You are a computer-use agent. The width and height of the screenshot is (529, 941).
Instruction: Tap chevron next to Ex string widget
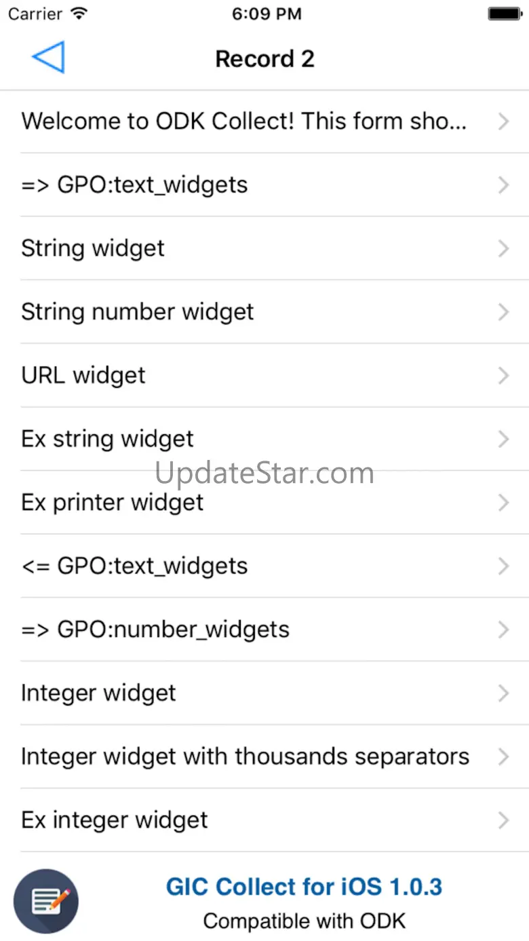tap(503, 439)
